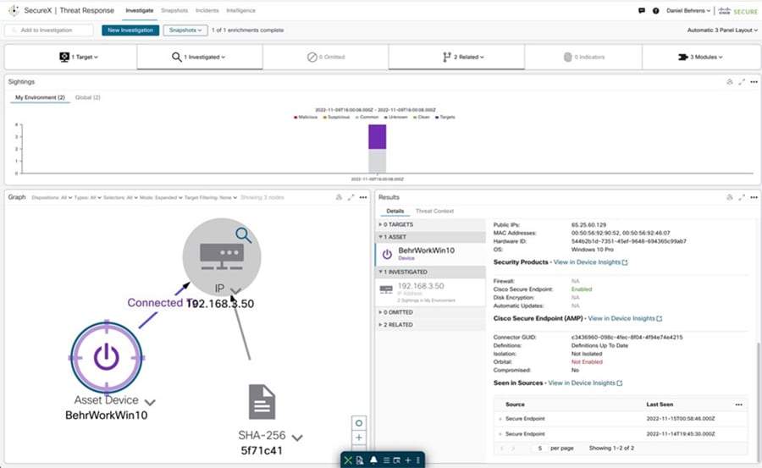Focus the Add to Investigation search field

(x=48, y=30)
